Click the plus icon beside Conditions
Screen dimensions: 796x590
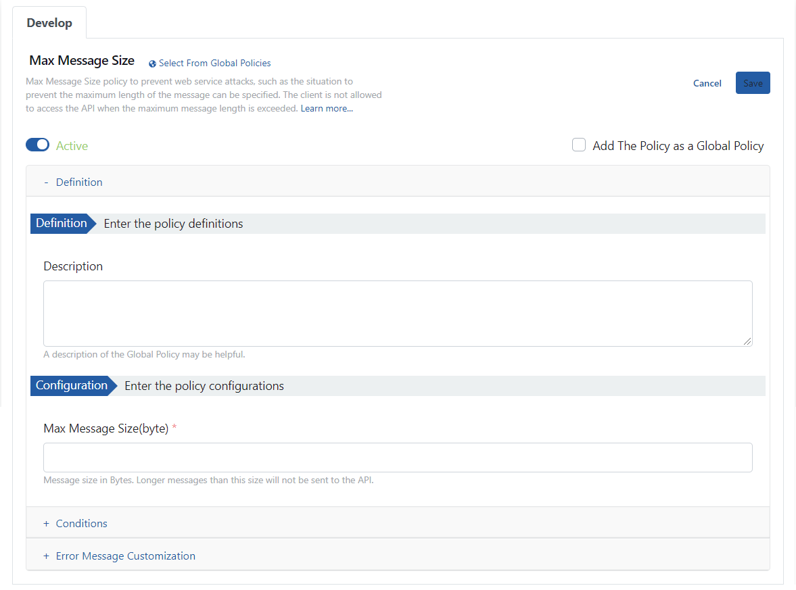point(46,524)
